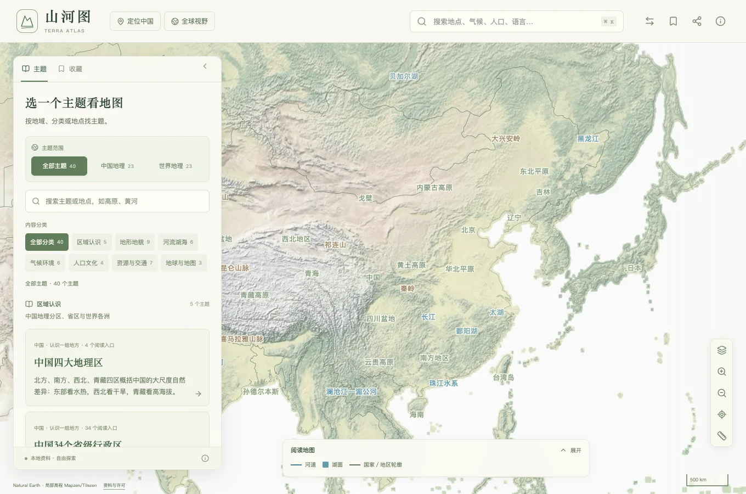The width and height of the screenshot is (746, 494).
Task: Filter by 全部分类 category chip
Action: coord(47,242)
